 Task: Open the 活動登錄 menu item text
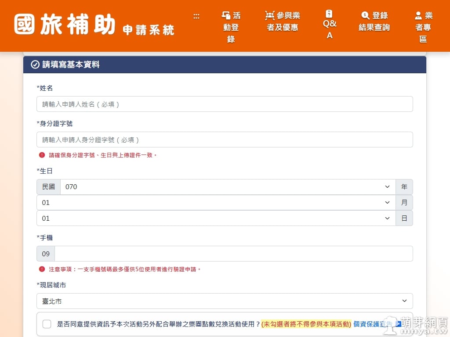[x=231, y=27]
